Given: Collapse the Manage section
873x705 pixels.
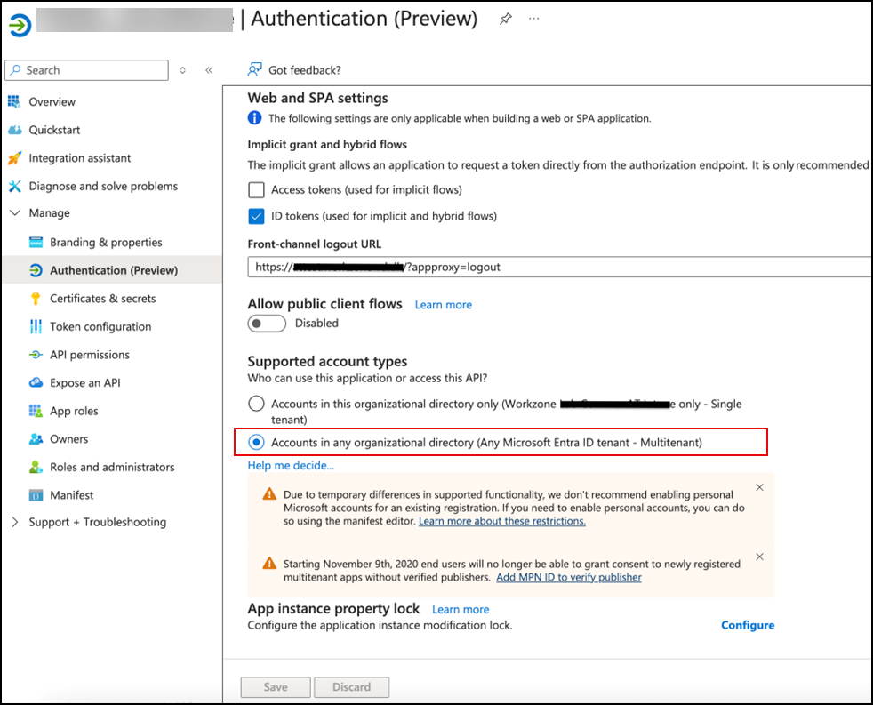Looking at the screenshot, I should pos(14,213).
